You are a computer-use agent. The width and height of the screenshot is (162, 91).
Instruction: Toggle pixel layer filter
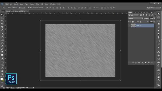point(141,15)
